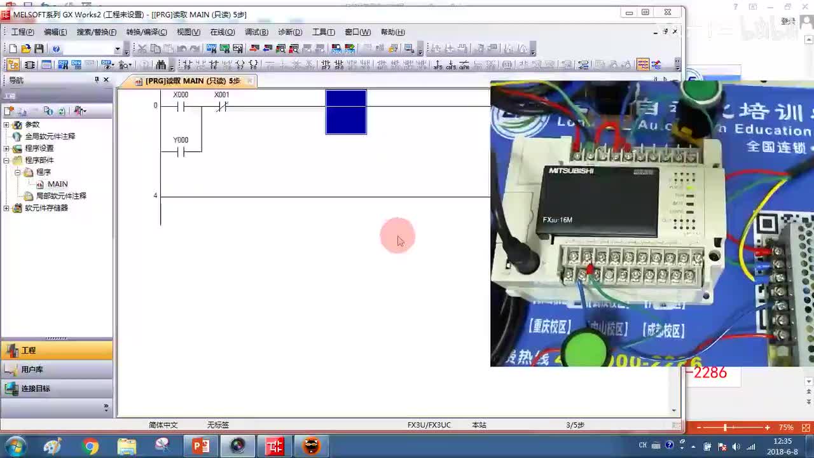Insert coil with the F7 icon
The height and width of the screenshot is (458, 814).
click(240, 65)
